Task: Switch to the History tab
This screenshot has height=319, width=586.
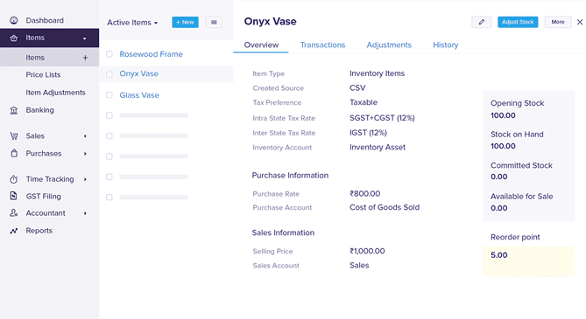Action: coord(446,45)
